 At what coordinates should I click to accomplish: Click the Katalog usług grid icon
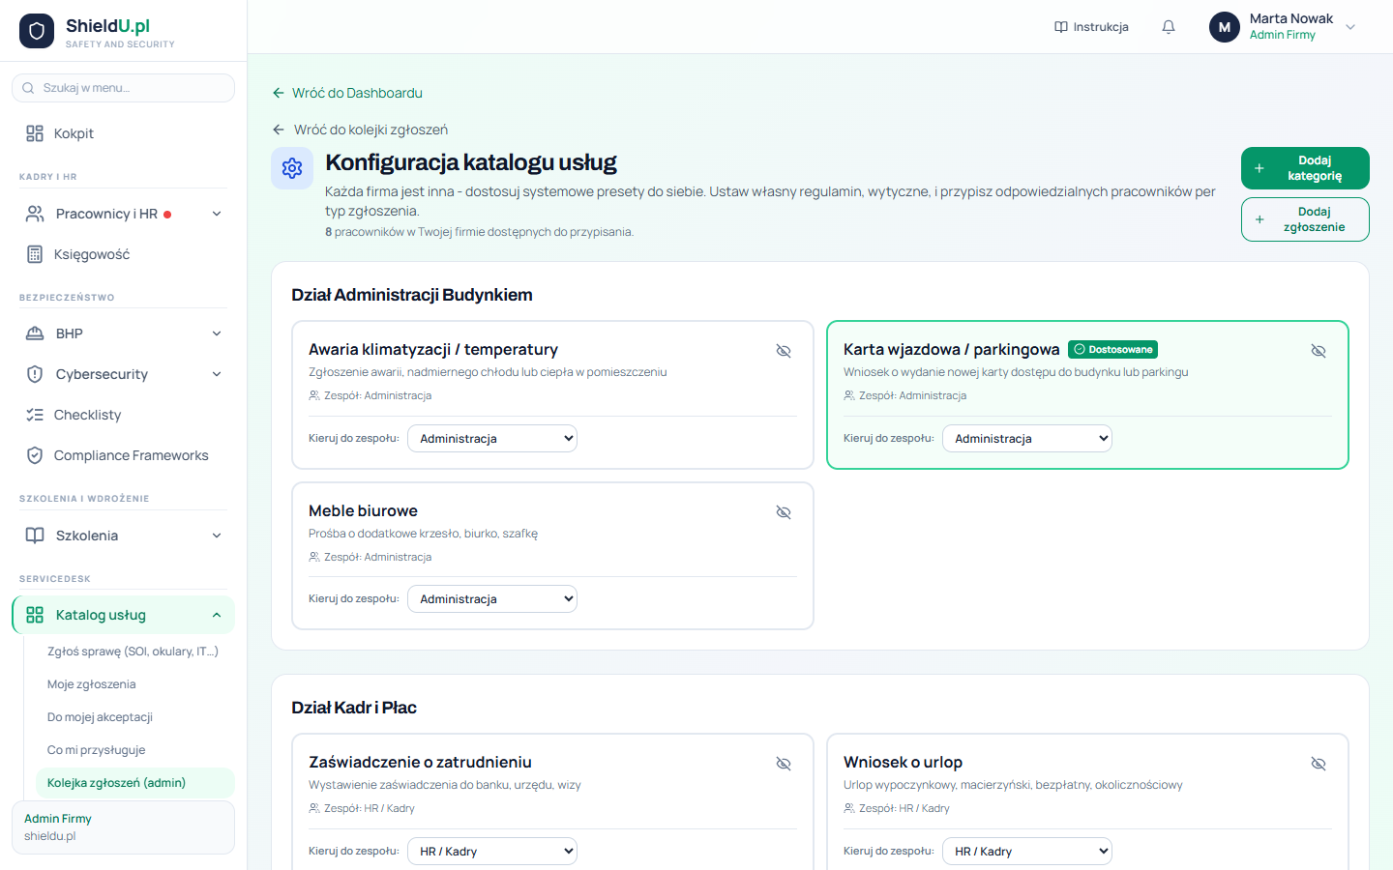(35, 615)
